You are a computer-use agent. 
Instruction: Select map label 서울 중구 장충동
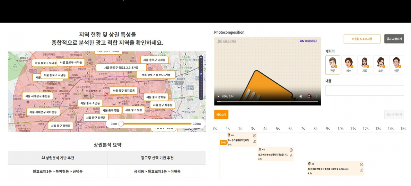(x=163, y=105)
